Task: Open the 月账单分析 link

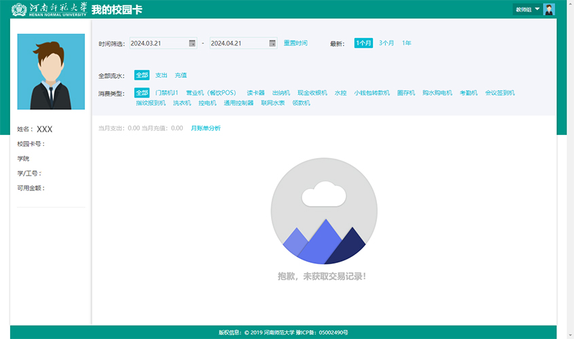Action: click(x=205, y=128)
